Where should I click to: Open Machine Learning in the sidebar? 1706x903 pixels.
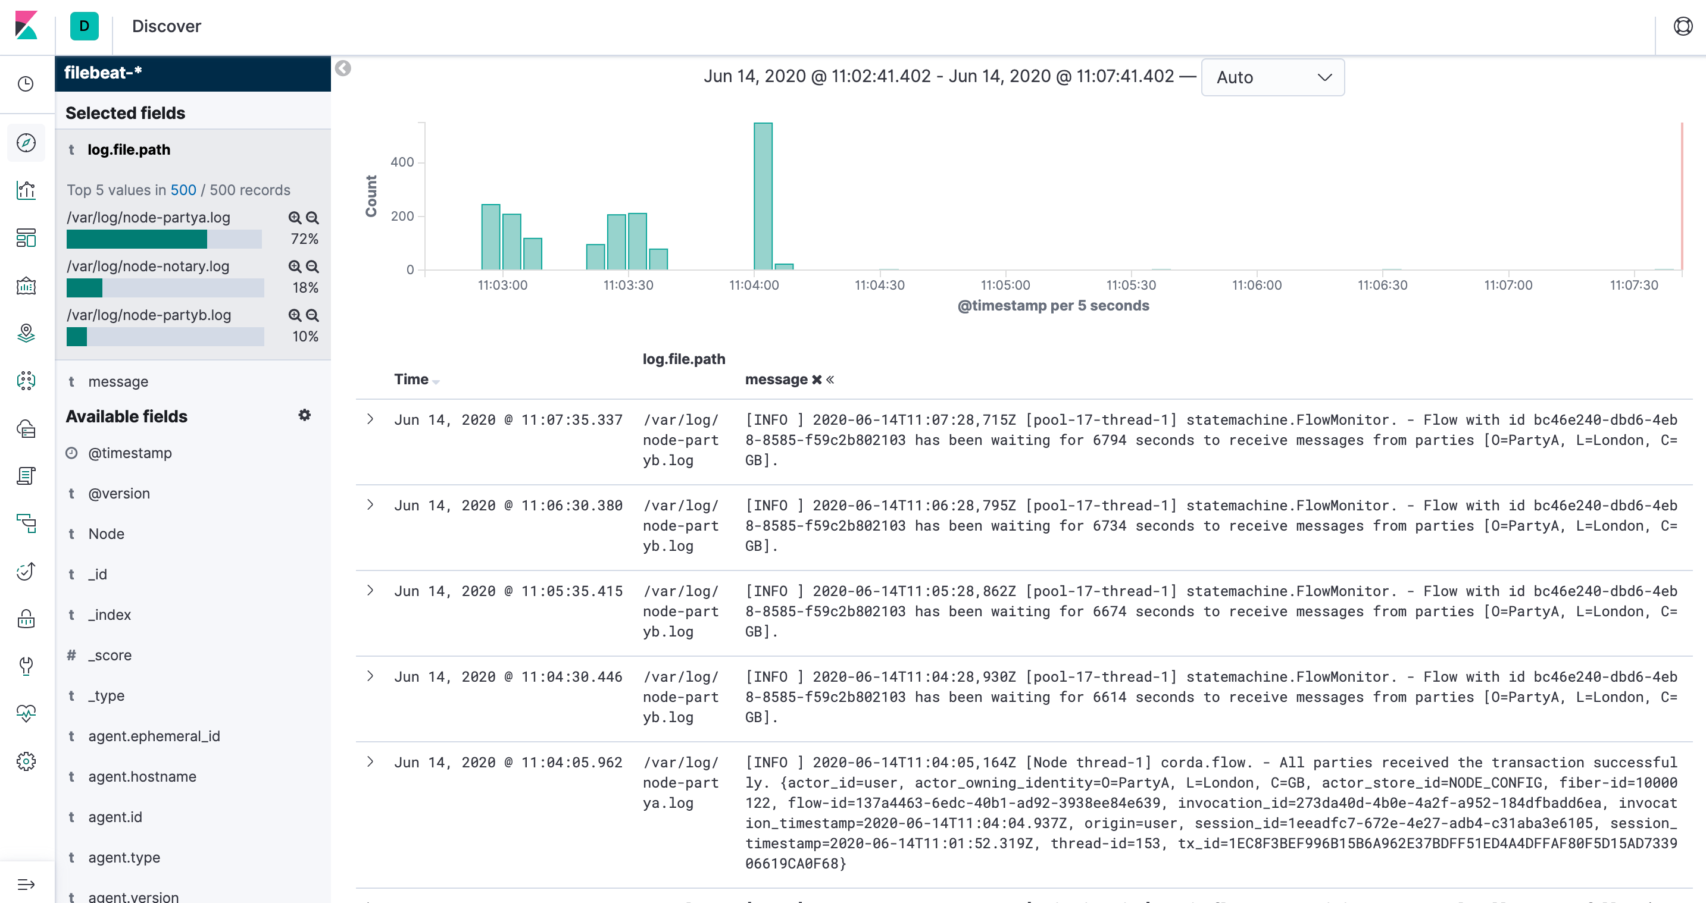point(26,381)
